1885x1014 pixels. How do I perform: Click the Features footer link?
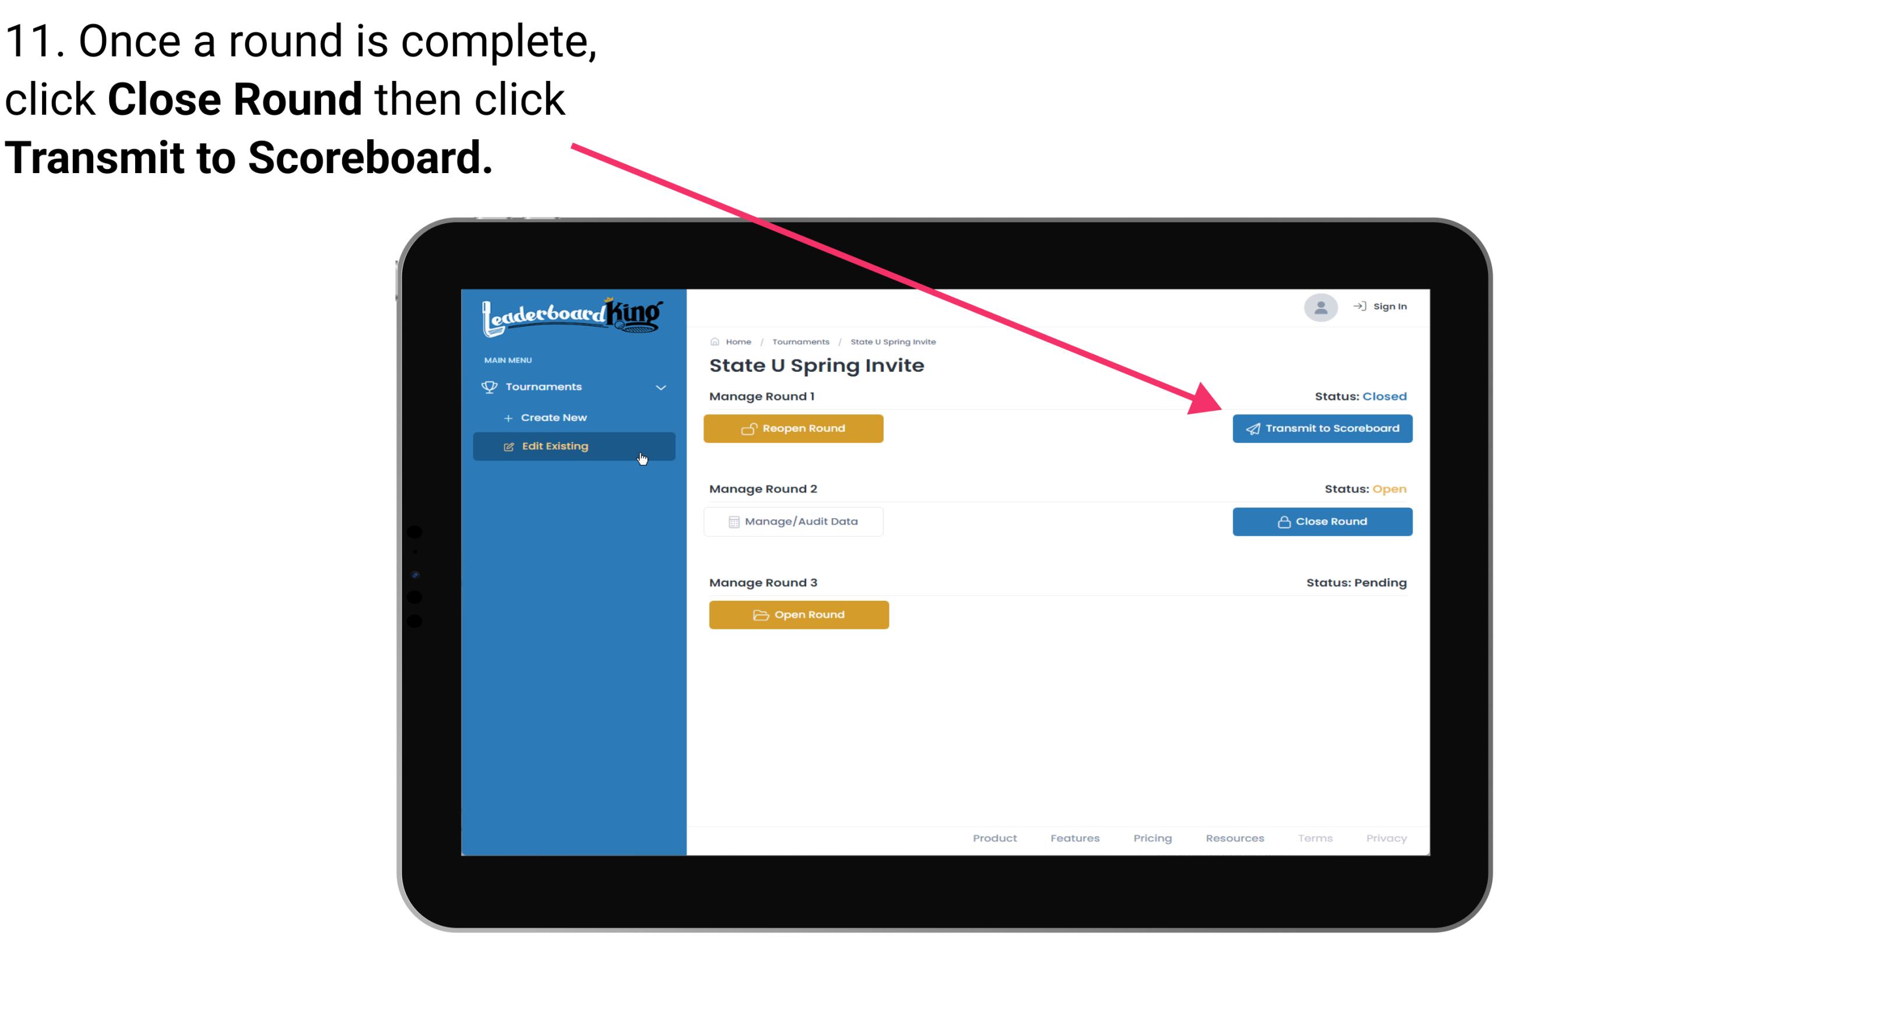(x=1075, y=838)
